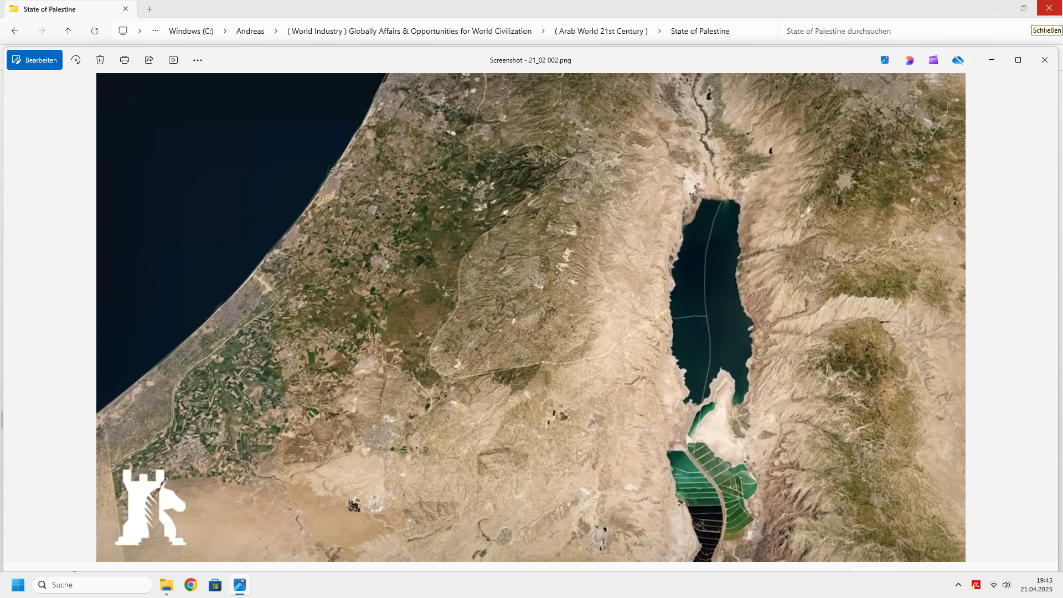The image size is (1063, 598).
Task: Click the taskbar Suche search box
Action: point(92,585)
